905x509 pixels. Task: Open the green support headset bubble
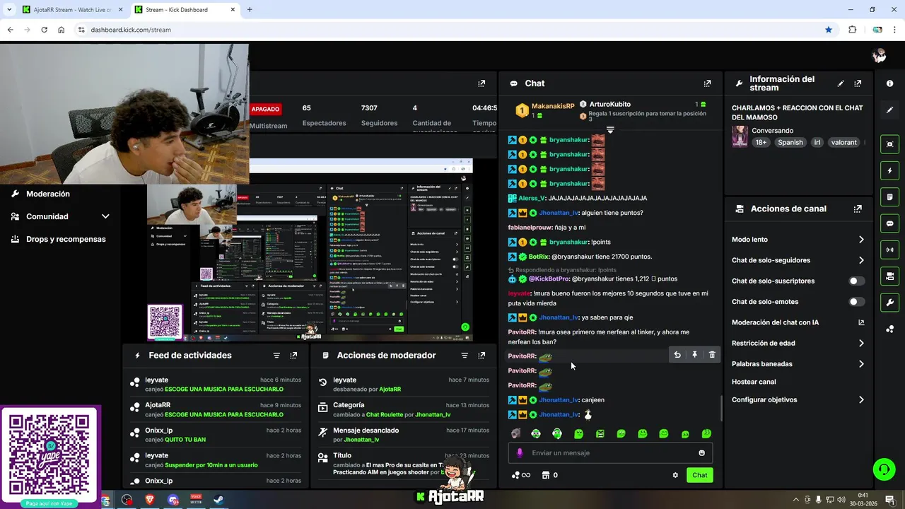point(883,469)
